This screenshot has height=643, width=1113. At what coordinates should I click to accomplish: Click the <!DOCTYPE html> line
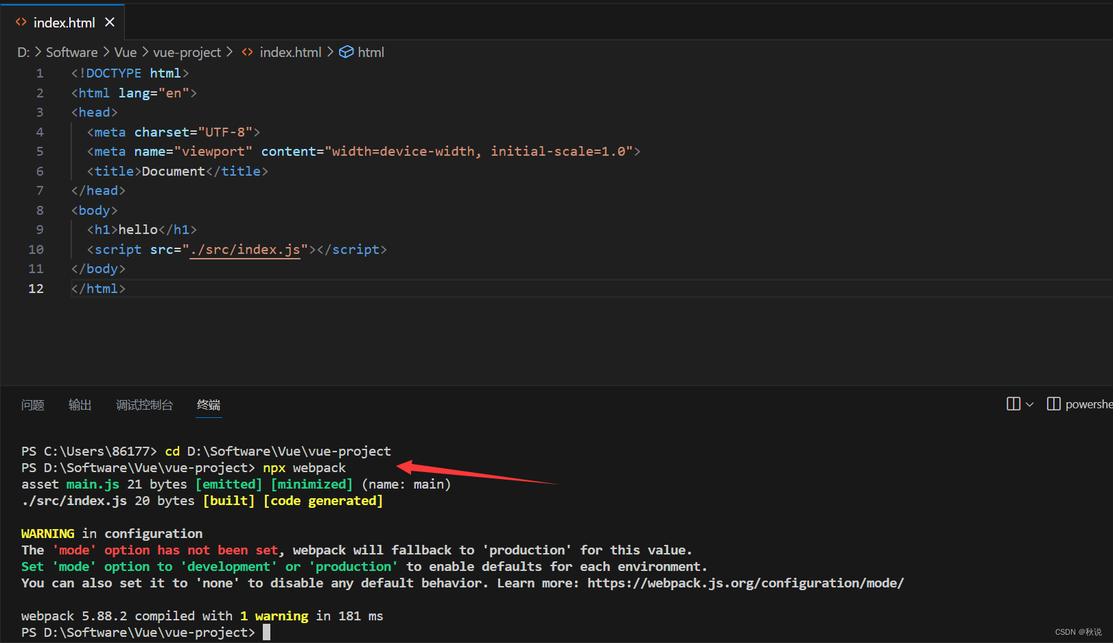130,73
